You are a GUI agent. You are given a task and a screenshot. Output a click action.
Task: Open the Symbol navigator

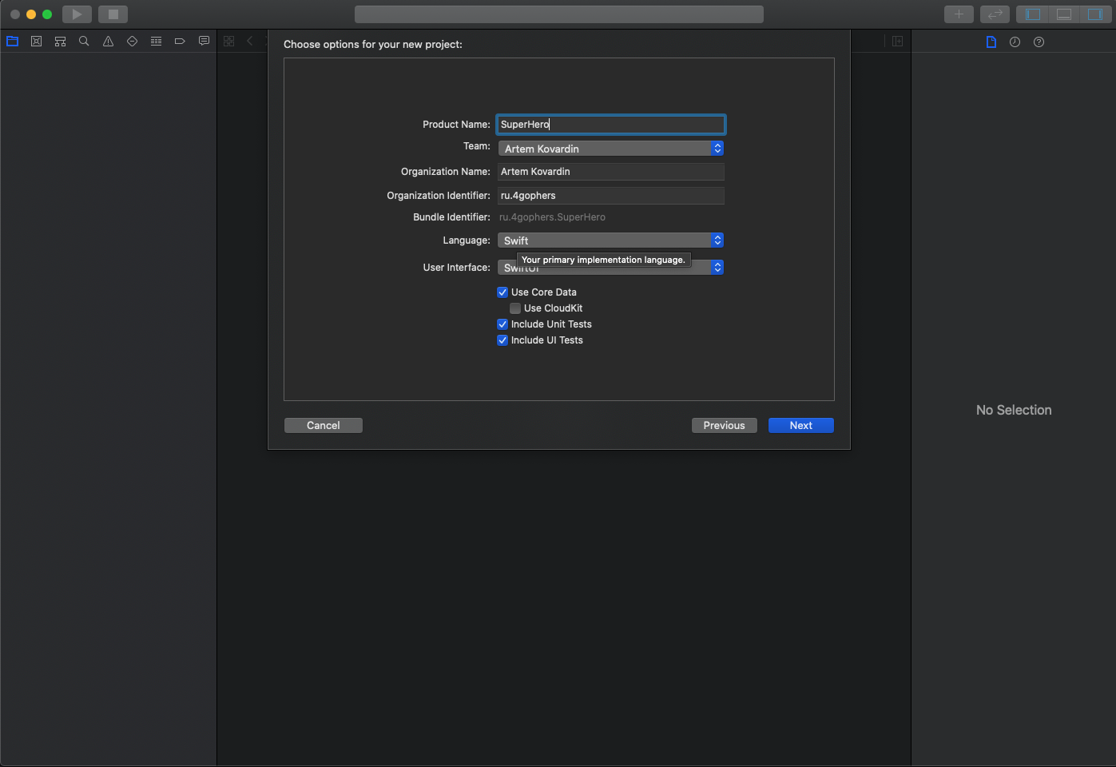[x=61, y=42]
